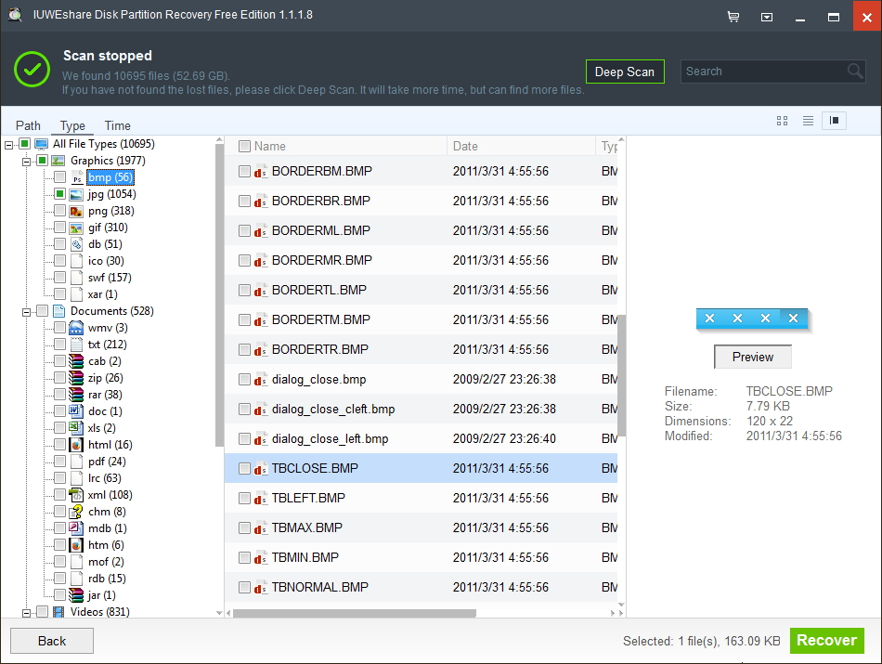Select the preview pane view icon
Image resolution: width=882 pixels, height=664 pixels.
834,121
